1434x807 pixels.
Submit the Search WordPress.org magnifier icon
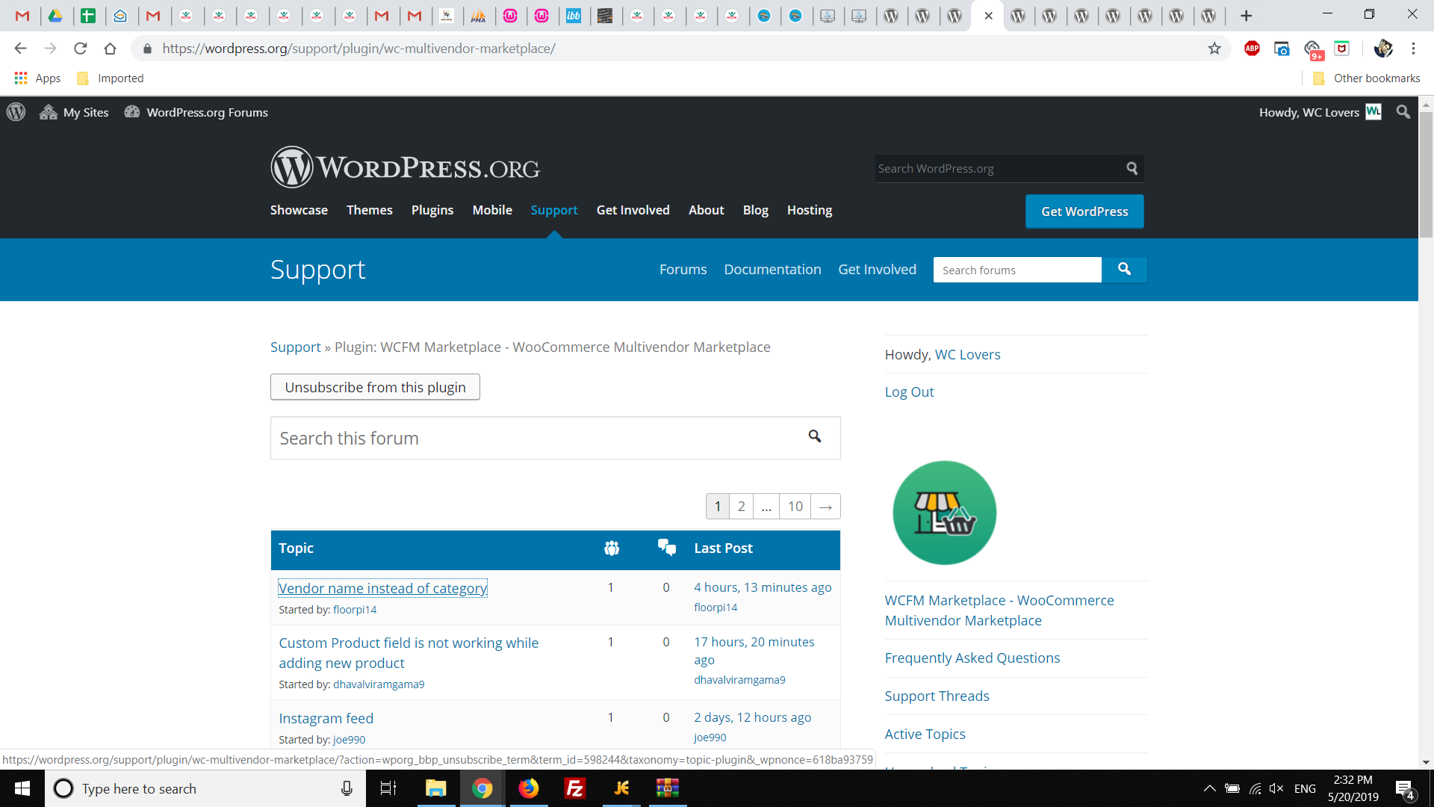[1132, 169]
